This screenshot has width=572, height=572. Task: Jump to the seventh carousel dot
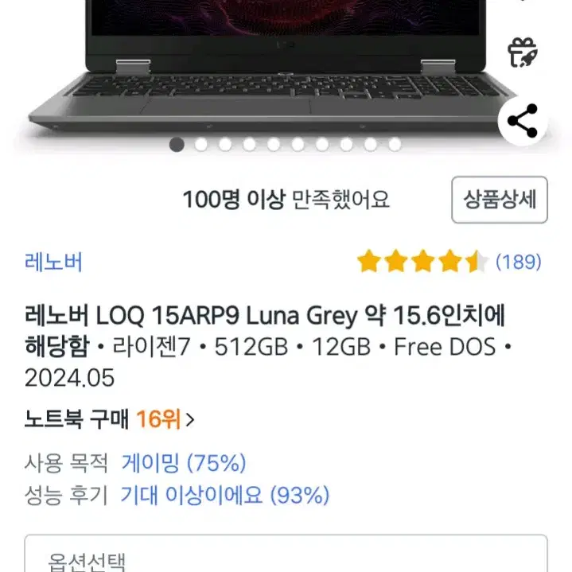click(322, 145)
